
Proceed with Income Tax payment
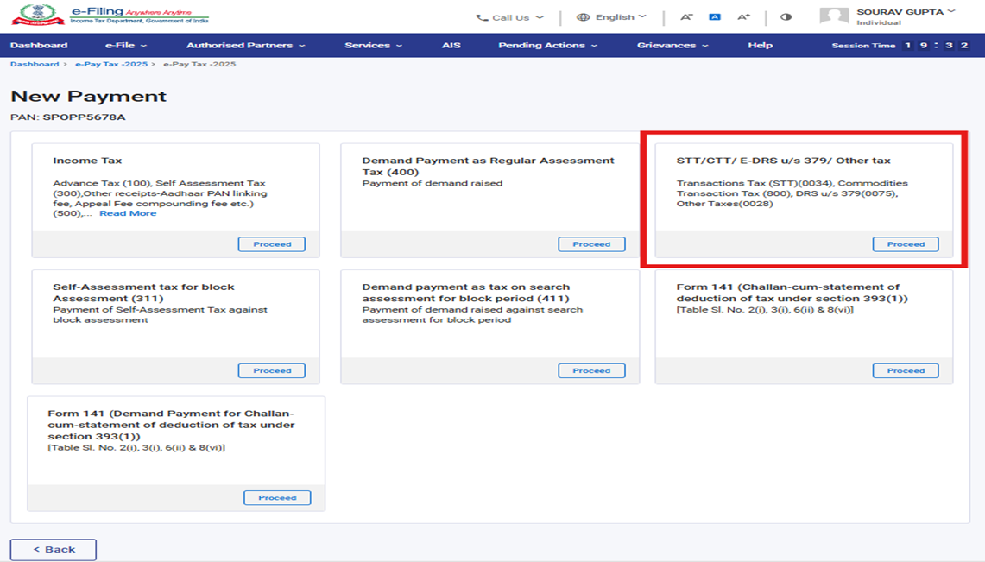coord(272,244)
